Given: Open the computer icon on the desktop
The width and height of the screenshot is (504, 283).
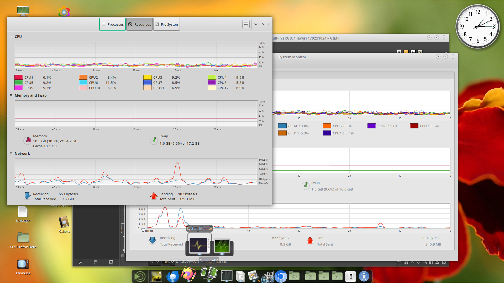Looking at the screenshot, I should (x=23, y=11).
